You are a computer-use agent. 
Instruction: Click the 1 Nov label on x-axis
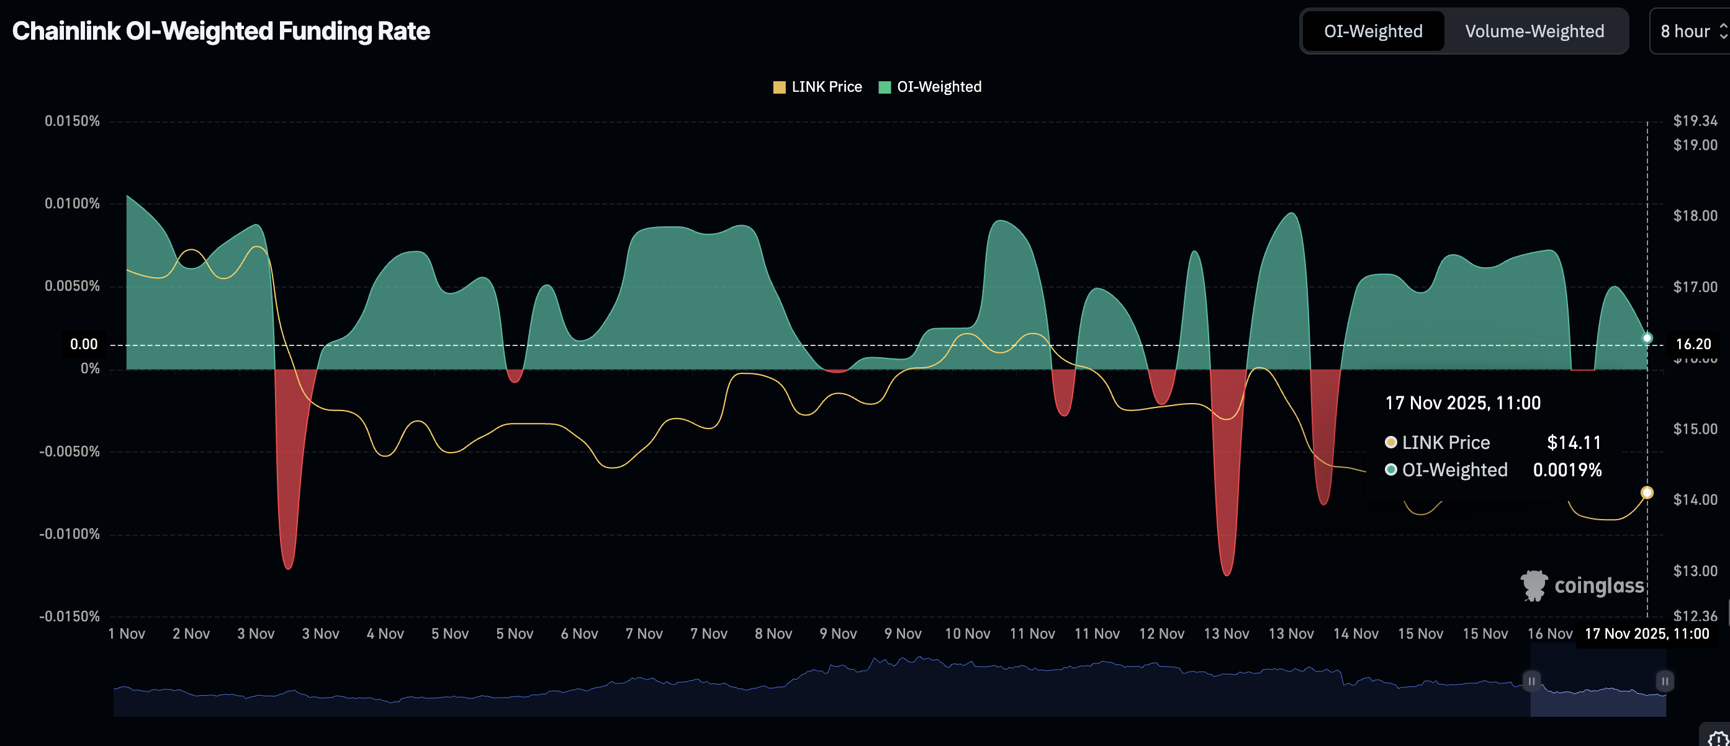[126, 634]
